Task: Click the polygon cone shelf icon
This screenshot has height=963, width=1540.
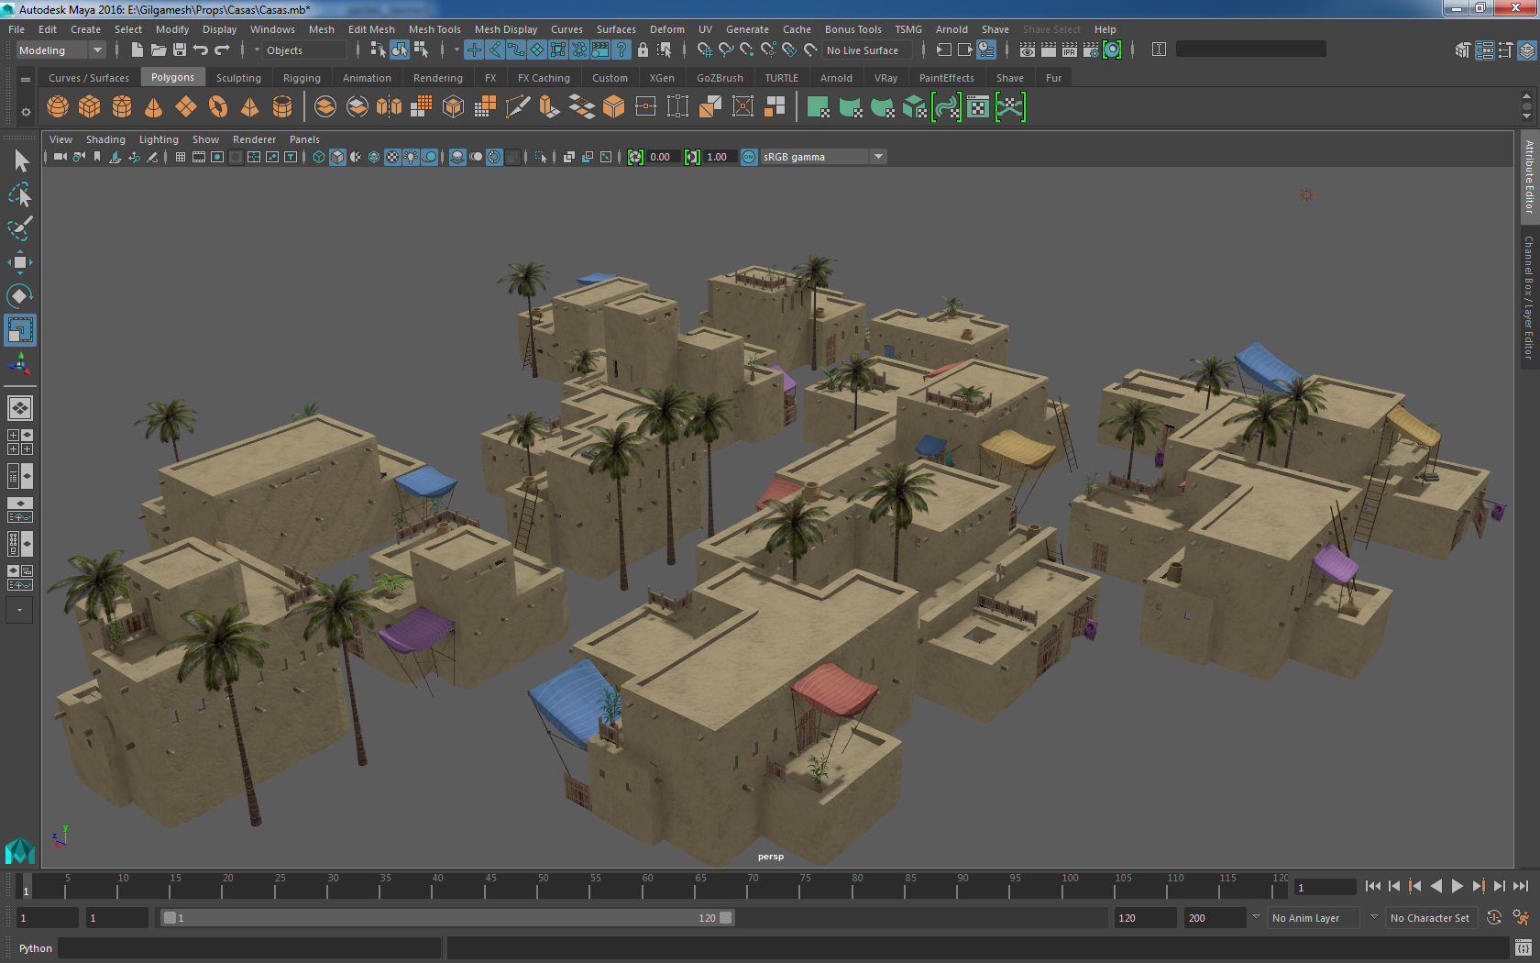Action: point(153,107)
